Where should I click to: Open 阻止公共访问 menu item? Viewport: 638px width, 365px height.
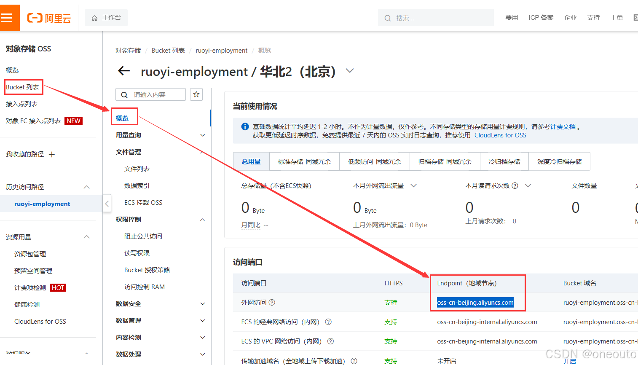pos(143,236)
